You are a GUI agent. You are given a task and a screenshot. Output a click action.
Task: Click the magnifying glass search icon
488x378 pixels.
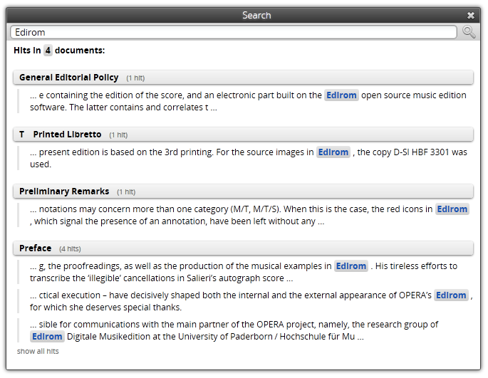(468, 32)
